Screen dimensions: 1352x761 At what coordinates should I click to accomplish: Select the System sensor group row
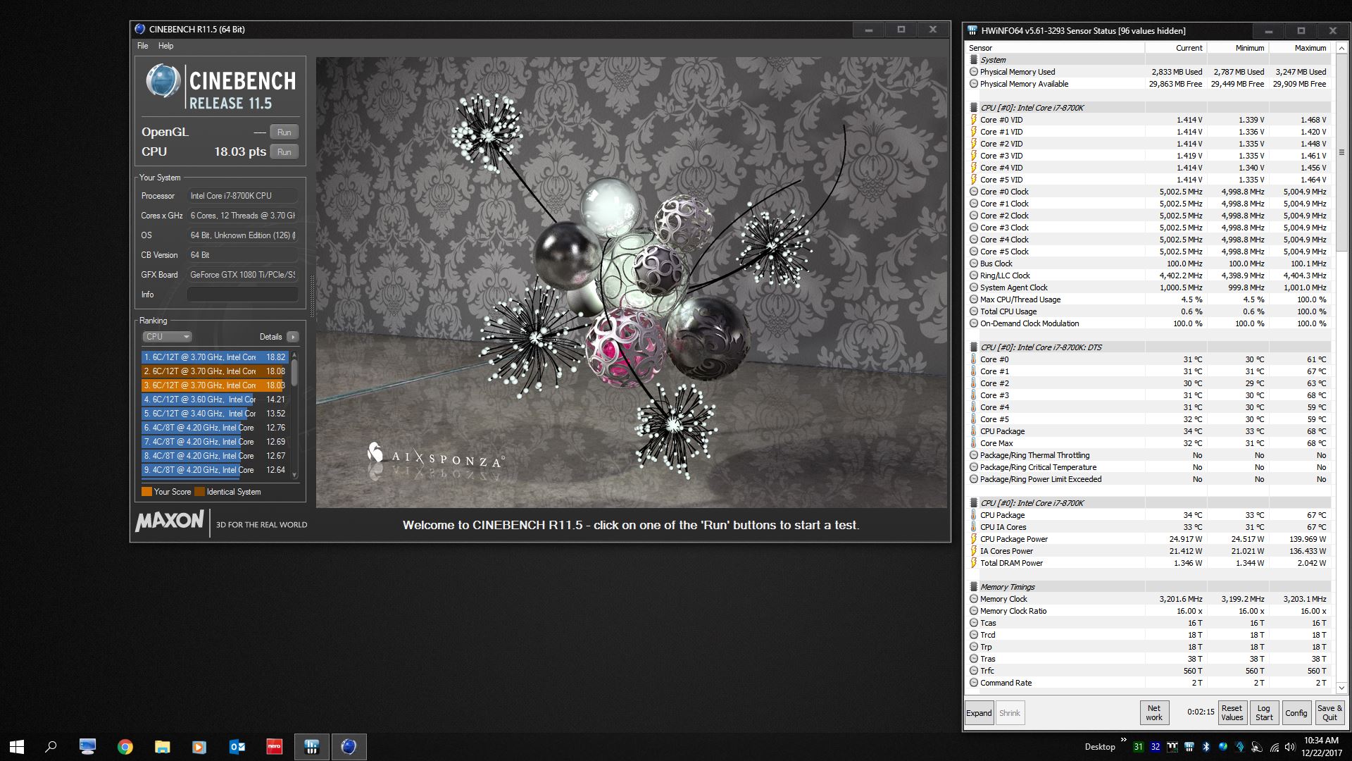(1149, 60)
